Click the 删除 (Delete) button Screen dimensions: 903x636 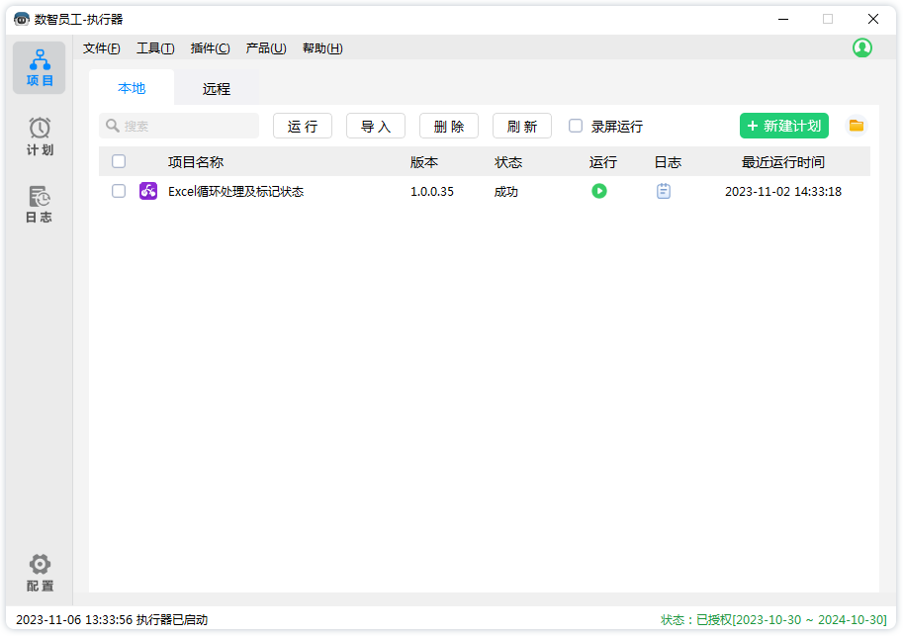click(449, 126)
